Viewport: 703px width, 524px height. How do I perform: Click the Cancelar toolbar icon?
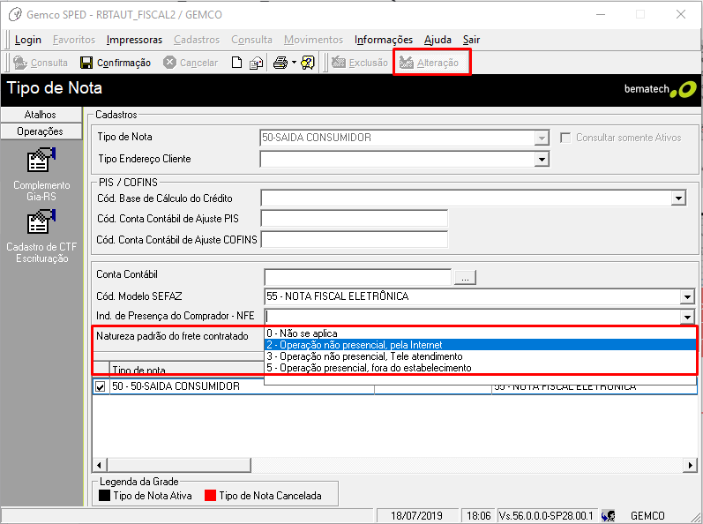[169, 63]
